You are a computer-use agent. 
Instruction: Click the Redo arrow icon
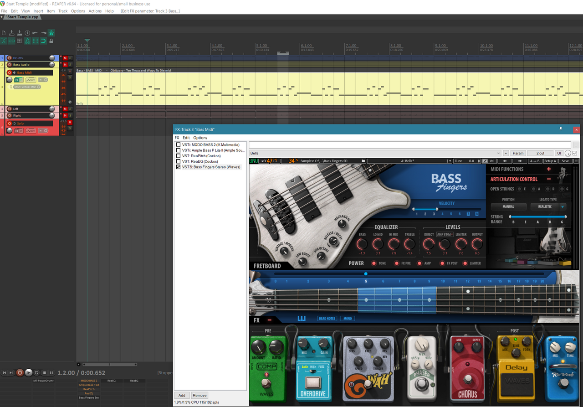[x=43, y=33]
